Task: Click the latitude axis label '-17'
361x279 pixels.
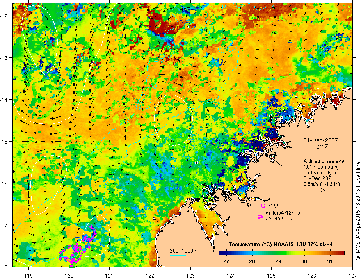Action: pos(5,225)
